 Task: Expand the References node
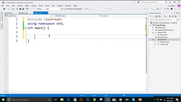click(153, 28)
